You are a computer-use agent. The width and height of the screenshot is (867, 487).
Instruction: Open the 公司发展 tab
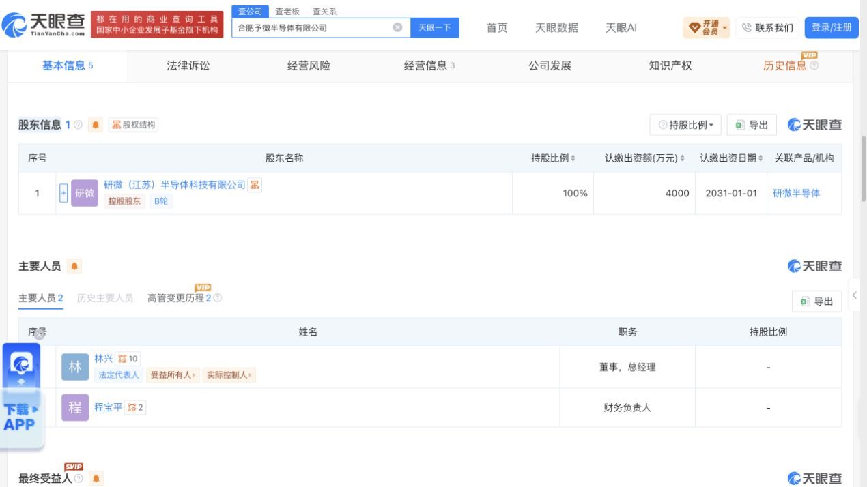point(550,65)
